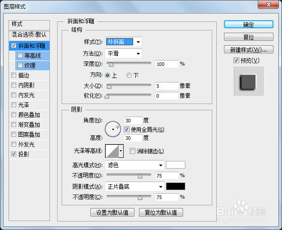Enable the 内发光 checkbox
The height and width of the screenshot is (230, 282).
click(x=13, y=95)
